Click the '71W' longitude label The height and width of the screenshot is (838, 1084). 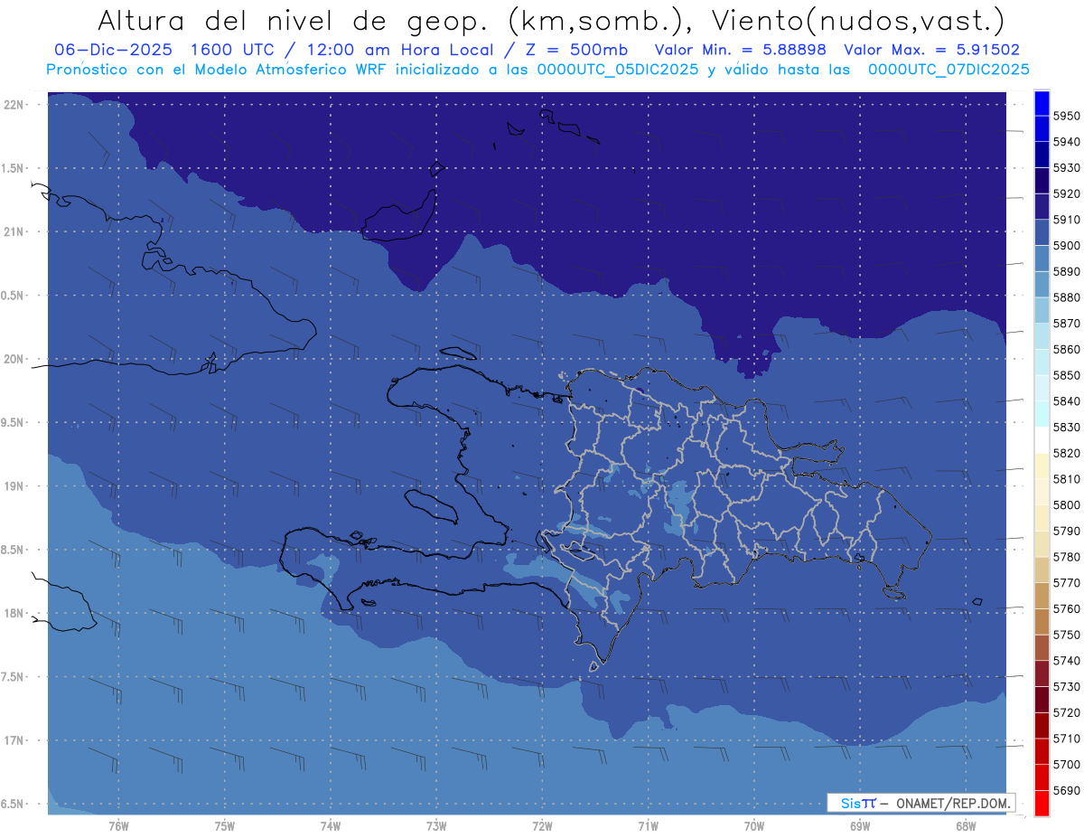coord(648,826)
